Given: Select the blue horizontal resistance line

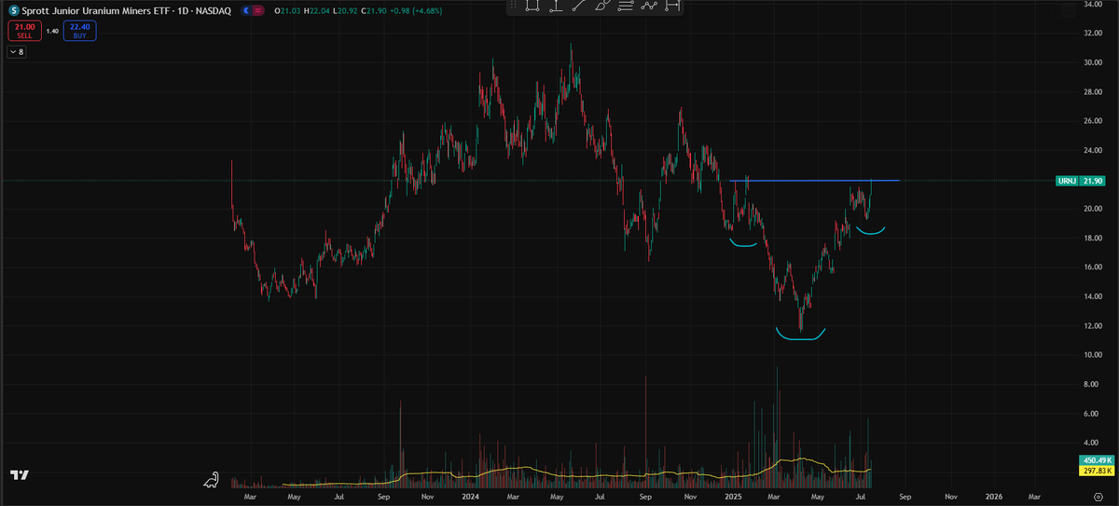Looking at the screenshot, I should point(814,180).
